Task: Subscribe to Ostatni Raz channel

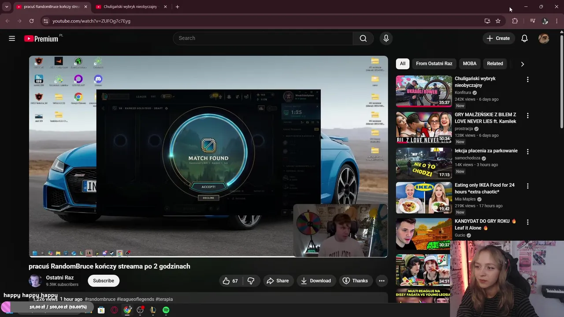Action: pos(104,281)
